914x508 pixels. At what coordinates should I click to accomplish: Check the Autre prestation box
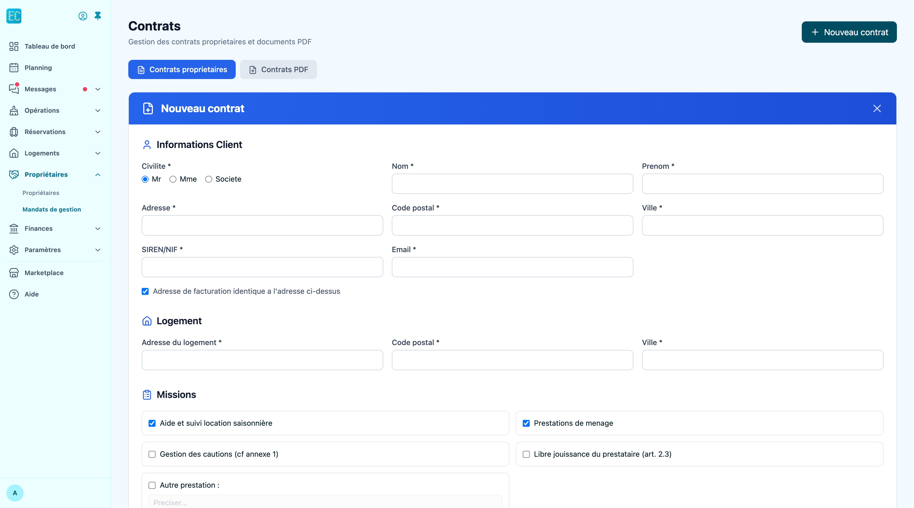[152, 485]
